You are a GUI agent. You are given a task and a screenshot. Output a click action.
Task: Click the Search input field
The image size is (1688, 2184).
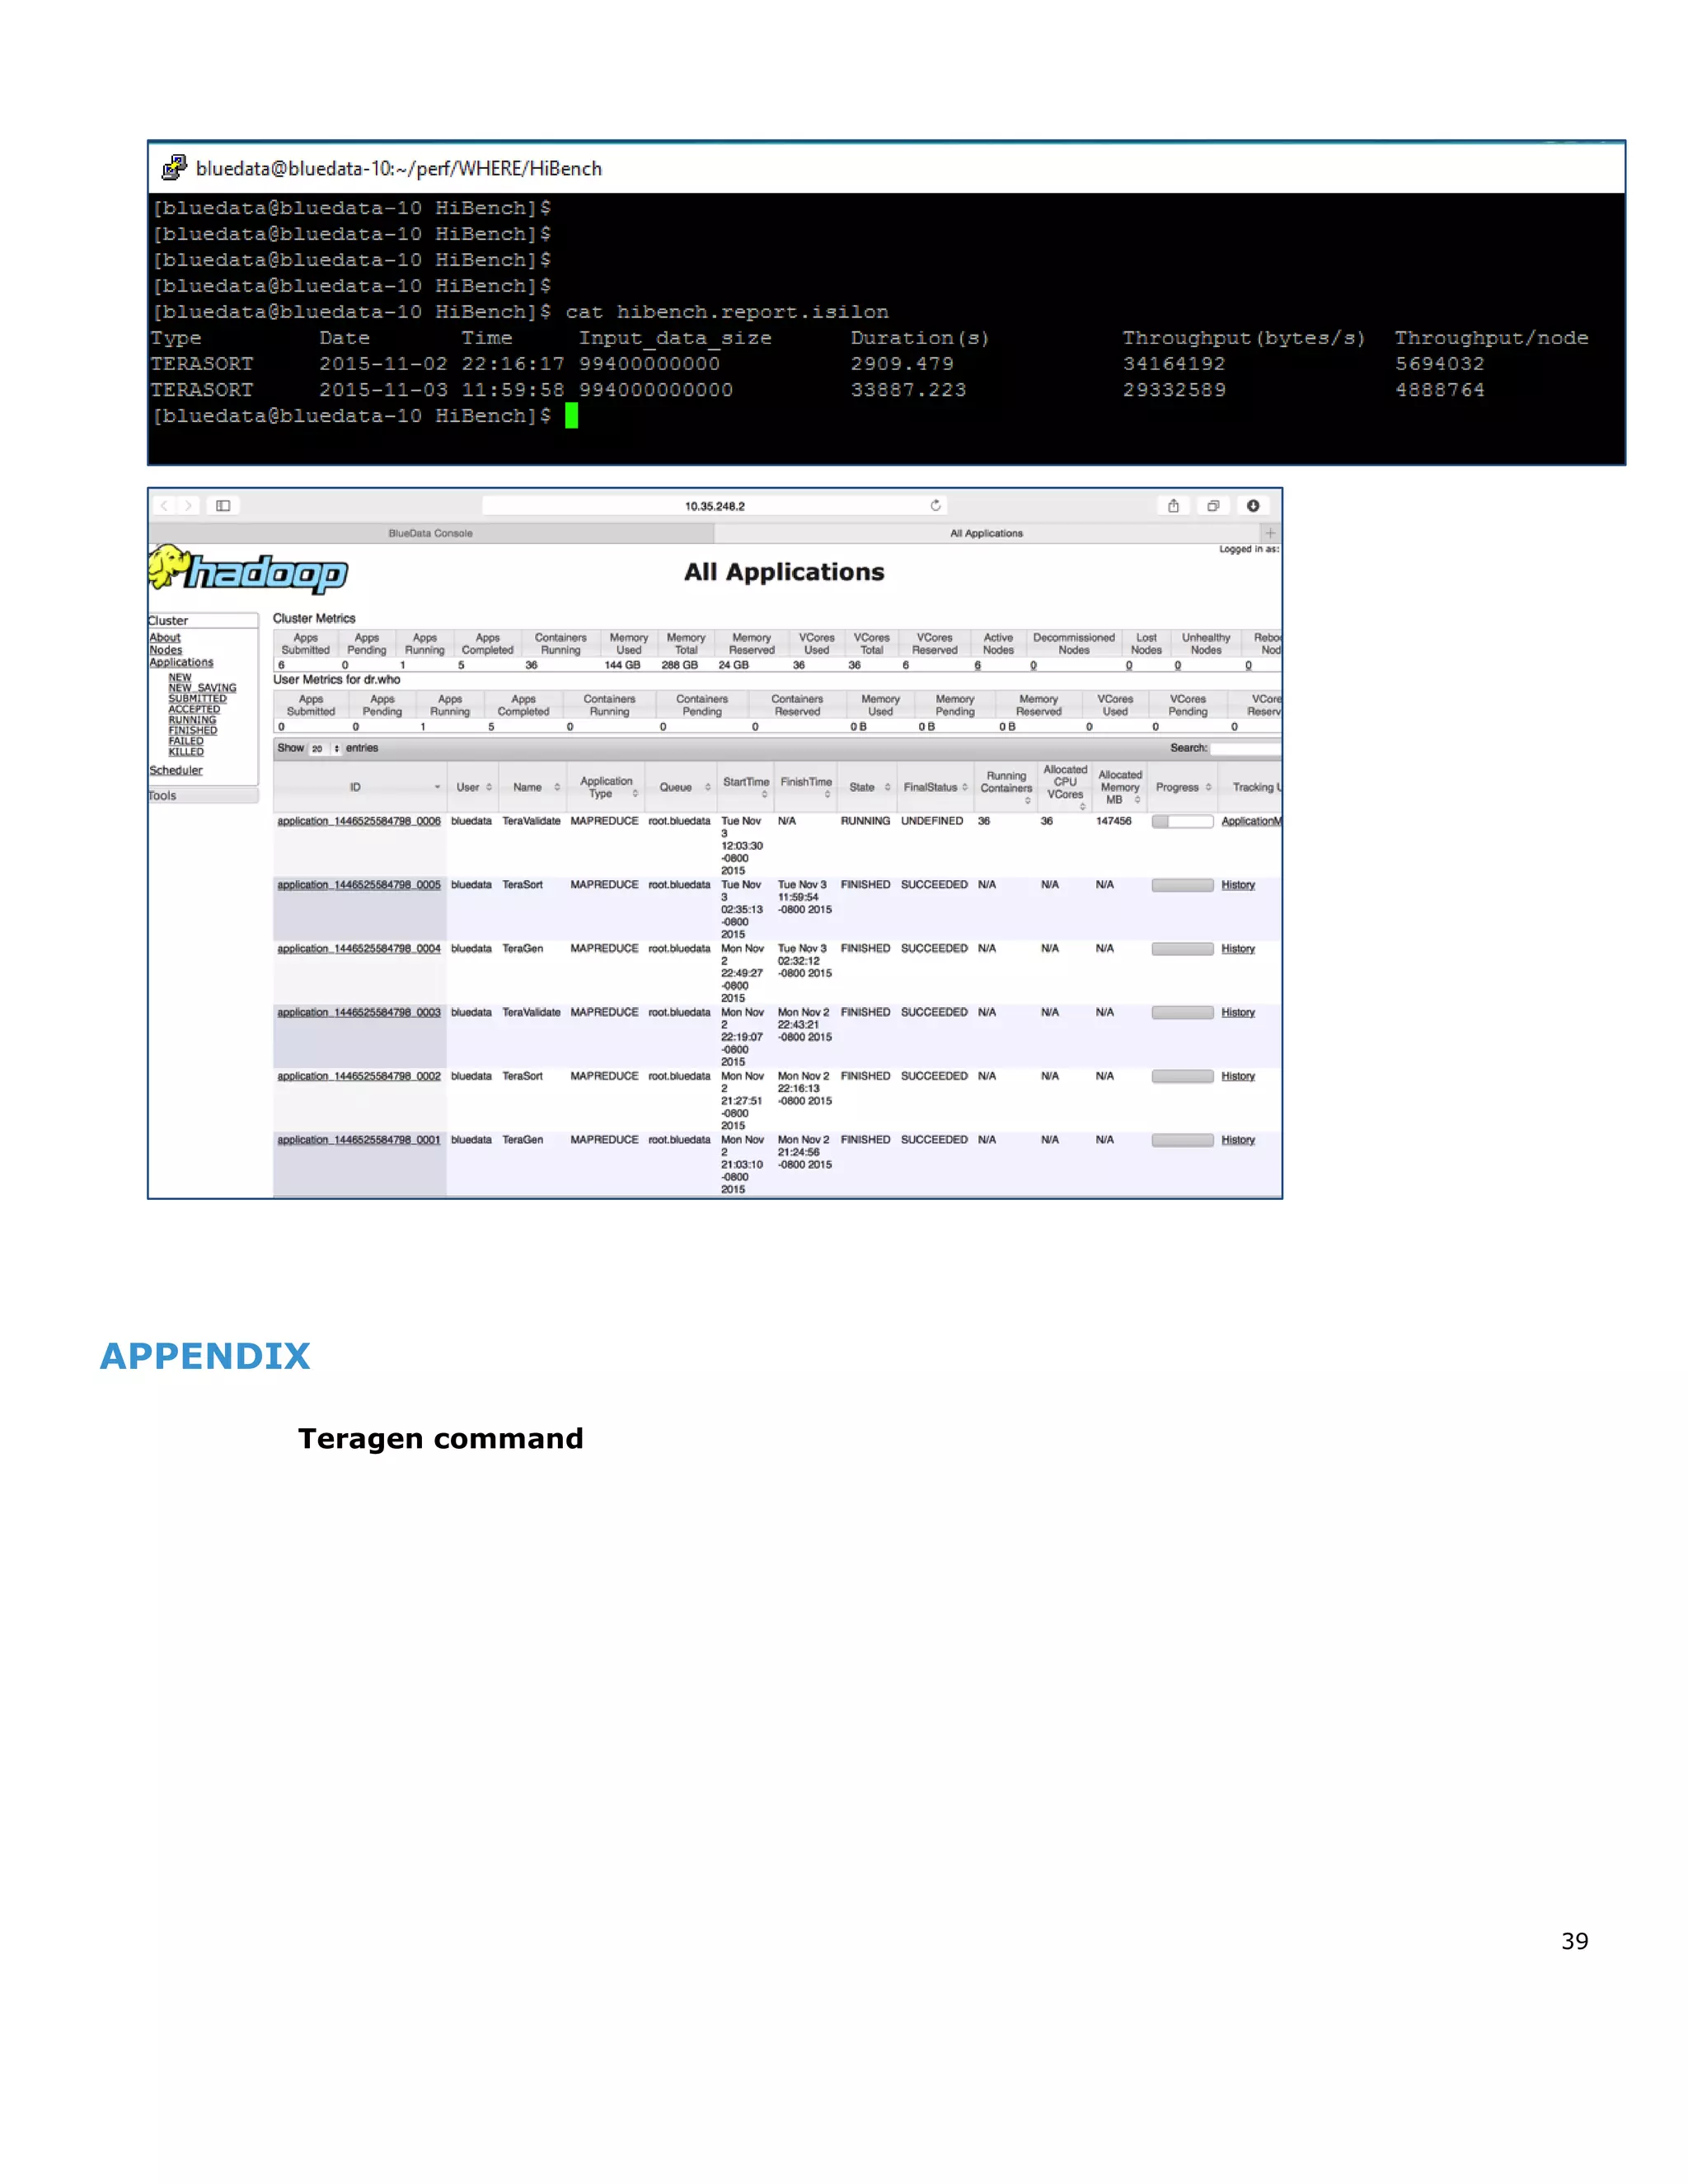click(x=1246, y=748)
